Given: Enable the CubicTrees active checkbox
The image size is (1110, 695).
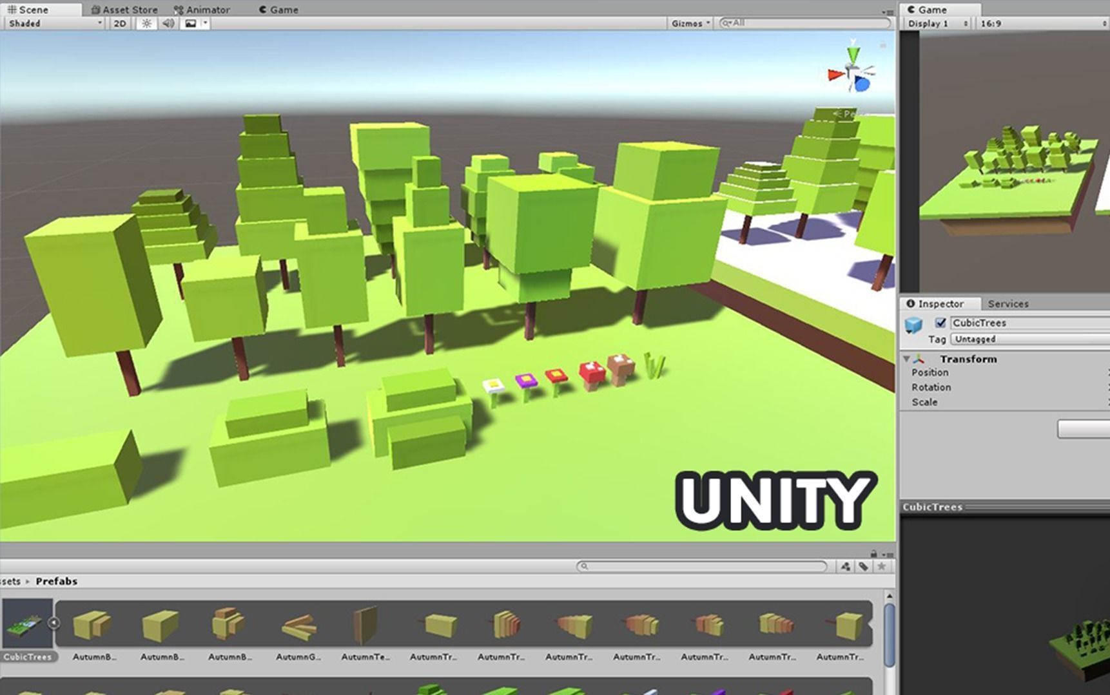Looking at the screenshot, I should pos(940,323).
